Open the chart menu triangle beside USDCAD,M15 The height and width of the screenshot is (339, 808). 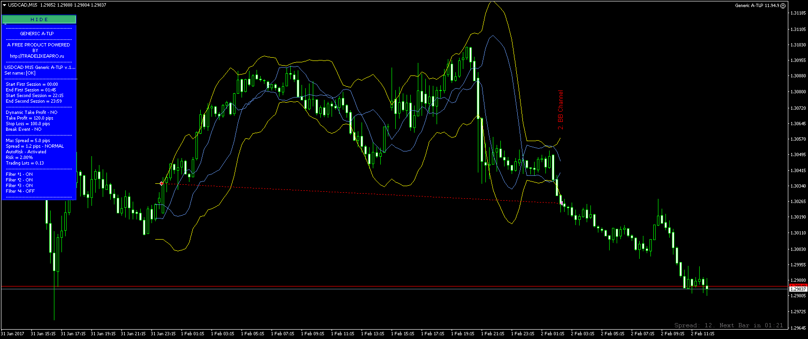coord(4,5)
